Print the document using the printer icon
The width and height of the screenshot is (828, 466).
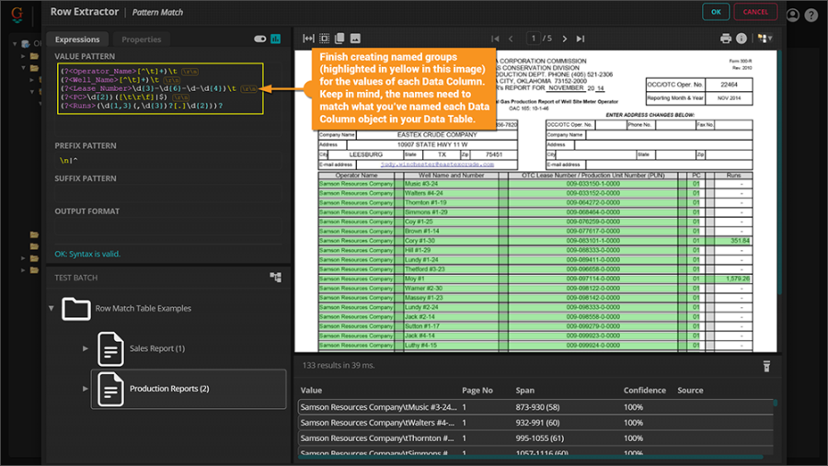(726, 39)
